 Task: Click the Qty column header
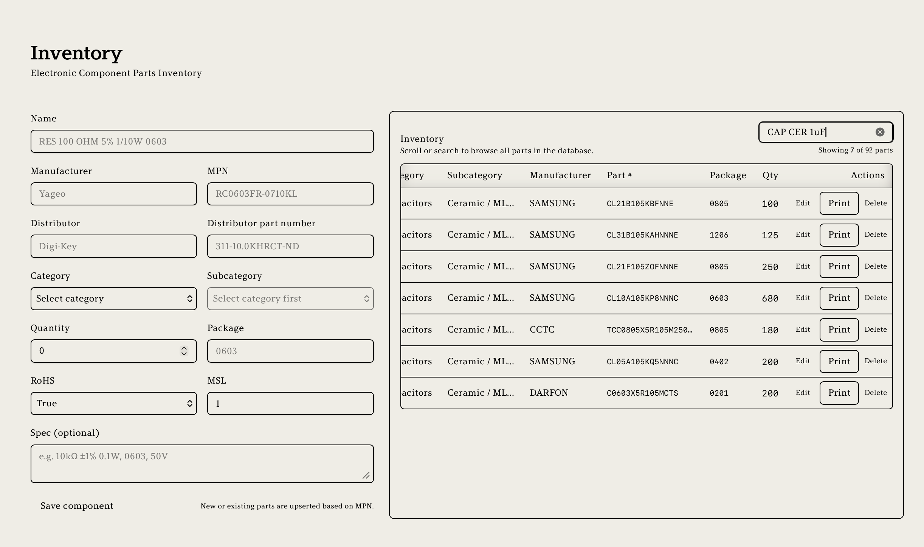(770, 176)
